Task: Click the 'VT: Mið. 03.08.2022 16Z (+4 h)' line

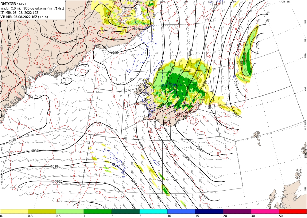Action: point(24,17)
